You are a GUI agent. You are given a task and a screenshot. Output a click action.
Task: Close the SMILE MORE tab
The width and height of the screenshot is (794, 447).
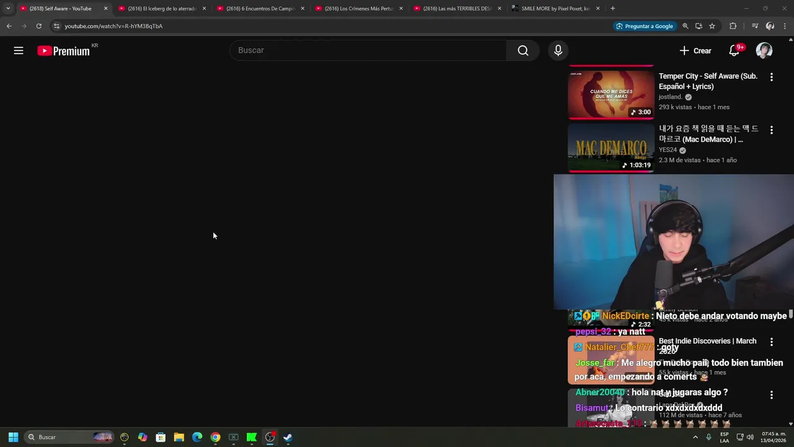[x=598, y=9]
